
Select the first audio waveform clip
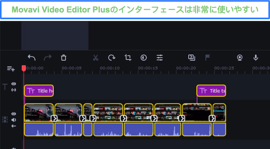pos(39,130)
